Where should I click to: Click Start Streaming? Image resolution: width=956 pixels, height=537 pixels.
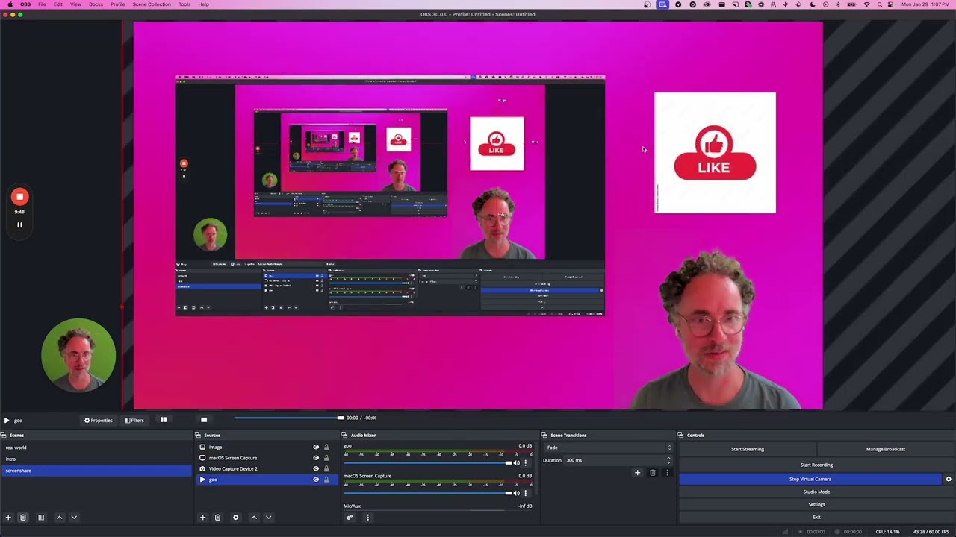(748, 449)
